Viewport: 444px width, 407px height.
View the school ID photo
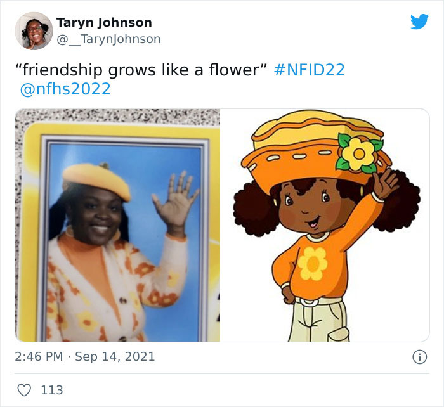coord(117,225)
